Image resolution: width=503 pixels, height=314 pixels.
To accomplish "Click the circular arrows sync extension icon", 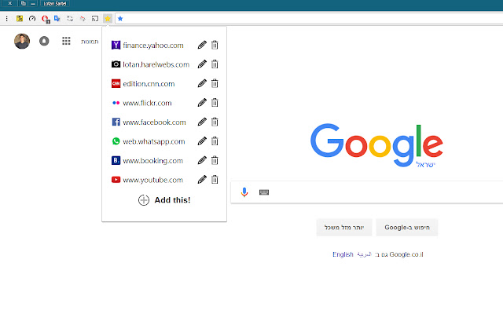I will click(70, 19).
